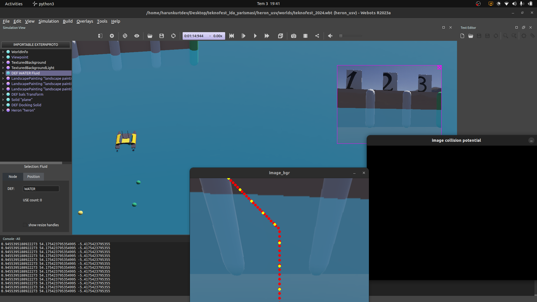The height and width of the screenshot is (302, 537).
Task: Expand the DEF bals Transform node
Action: point(3,95)
